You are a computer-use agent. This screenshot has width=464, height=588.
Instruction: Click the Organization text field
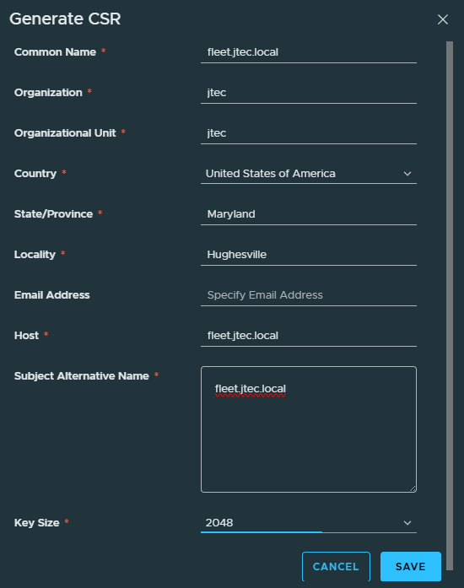308,93
